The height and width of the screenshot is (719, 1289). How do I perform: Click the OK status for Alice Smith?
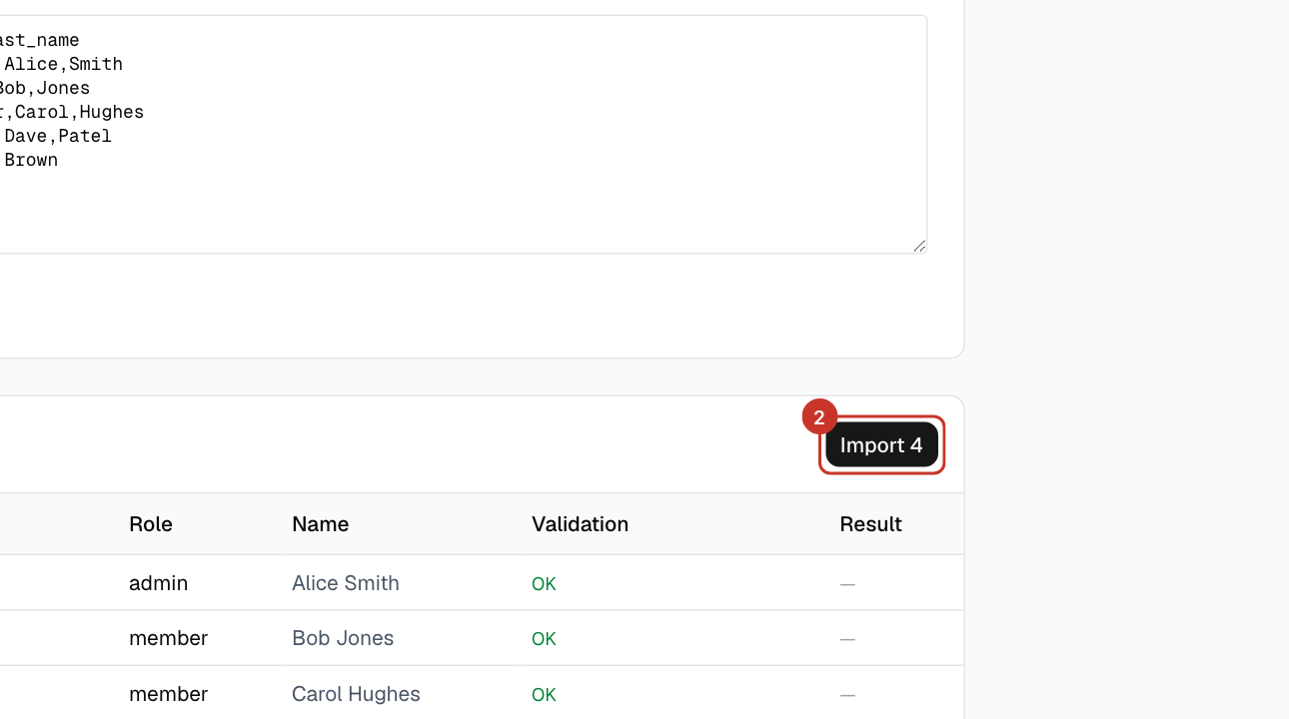(x=544, y=584)
